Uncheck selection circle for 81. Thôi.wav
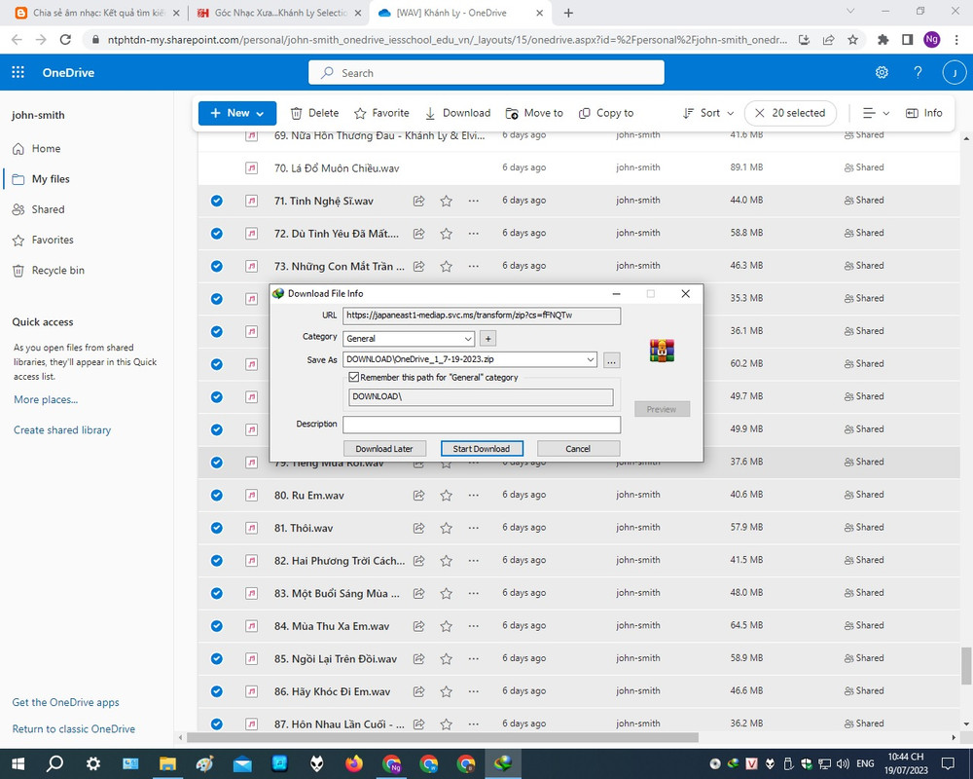Image resolution: width=973 pixels, height=779 pixels. point(217,528)
